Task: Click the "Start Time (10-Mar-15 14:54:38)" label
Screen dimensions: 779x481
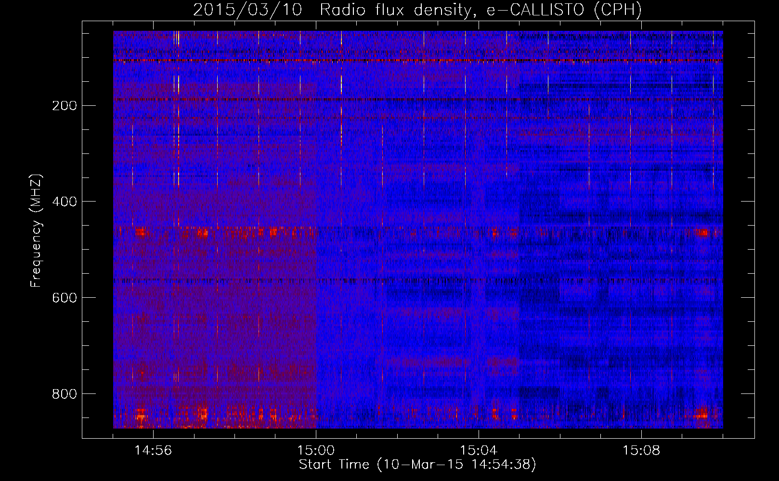Action: (x=417, y=465)
